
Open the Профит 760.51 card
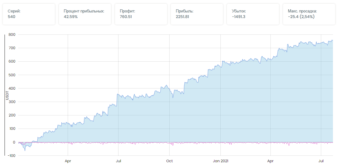[x=141, y=14]
